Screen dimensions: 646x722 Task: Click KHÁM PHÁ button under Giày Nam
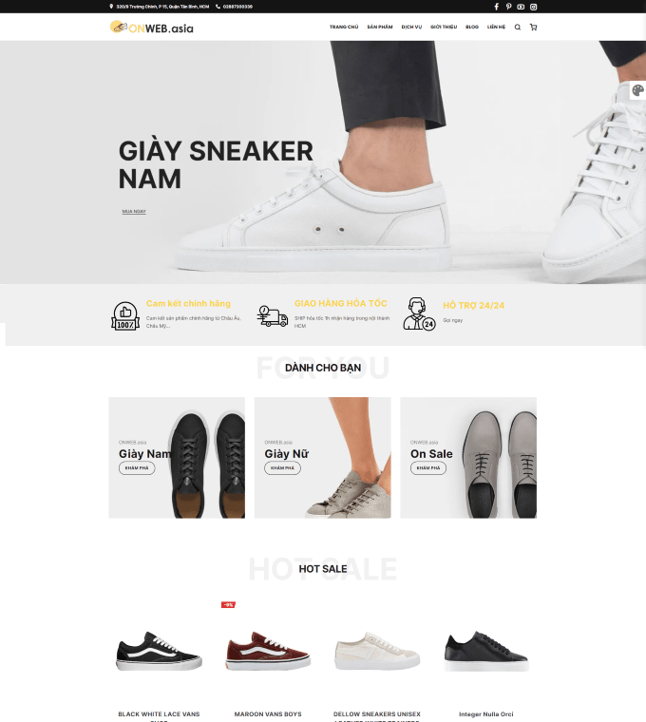coord(137,467)
